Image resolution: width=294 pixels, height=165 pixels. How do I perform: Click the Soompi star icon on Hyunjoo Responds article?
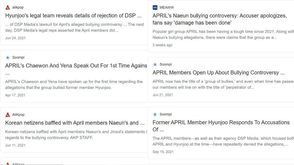[155, 114]
